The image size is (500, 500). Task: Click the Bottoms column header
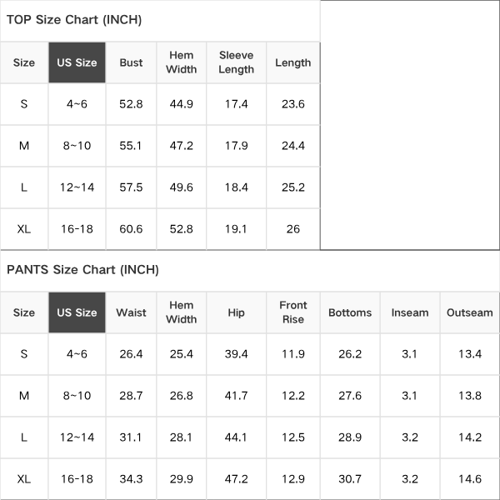coord(350,312)
